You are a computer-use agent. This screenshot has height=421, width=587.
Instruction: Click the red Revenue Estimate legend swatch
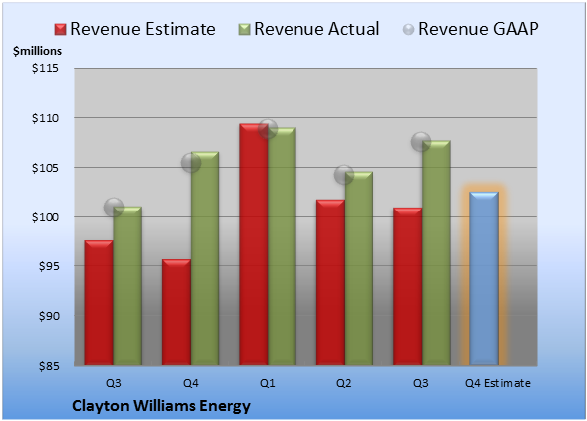pos(60,30)
